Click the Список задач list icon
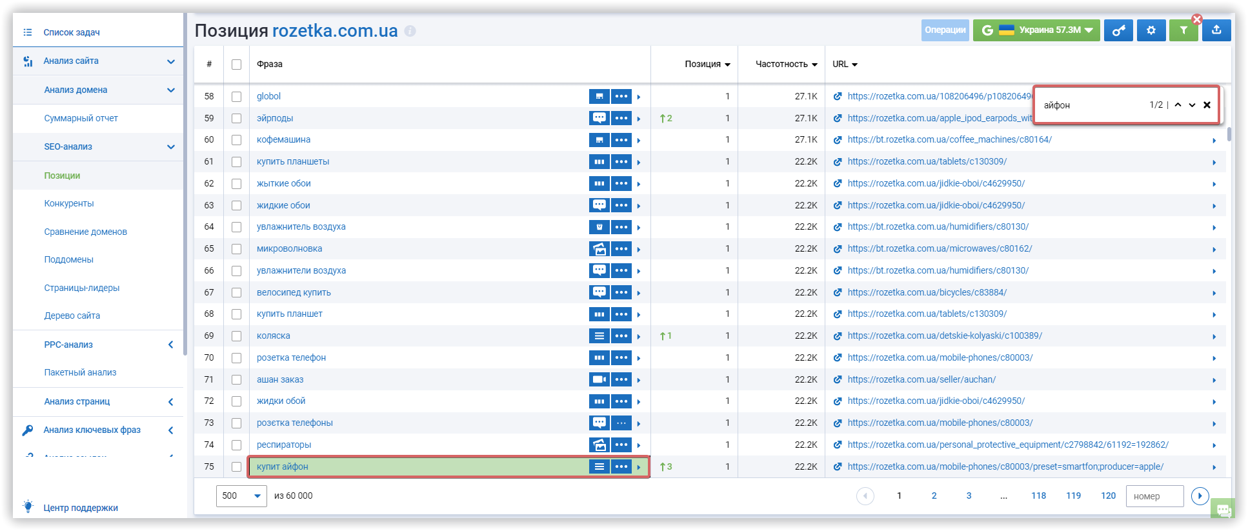The image size is (1248, 531). 28,32
